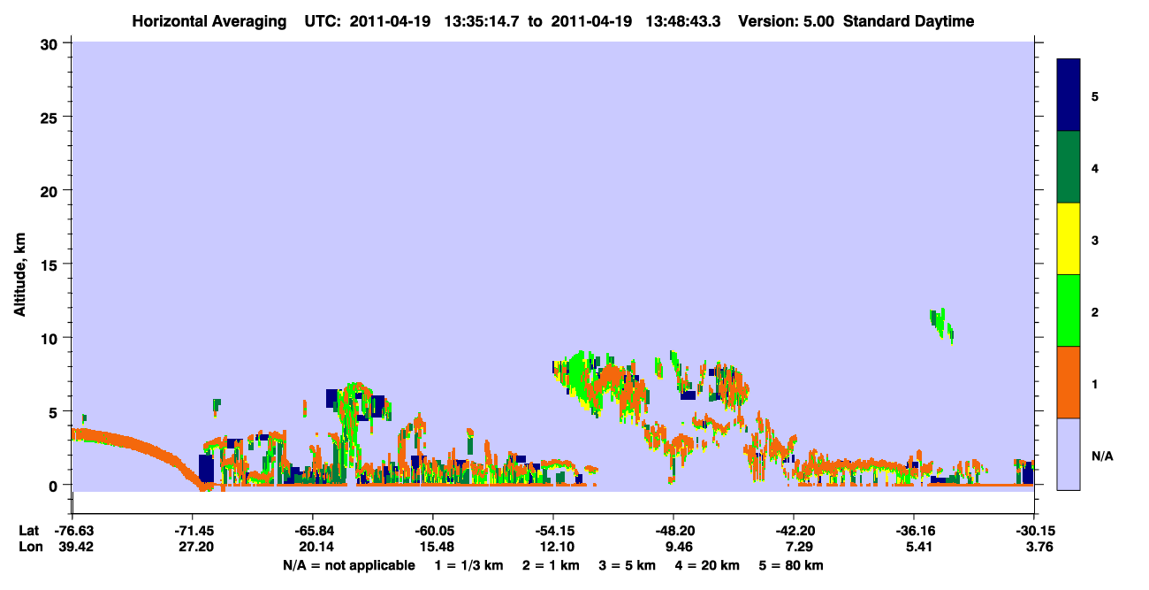Click 'Standard Daytime' in the title
Screen dimensions: 1149x590
tap(909, 21)
